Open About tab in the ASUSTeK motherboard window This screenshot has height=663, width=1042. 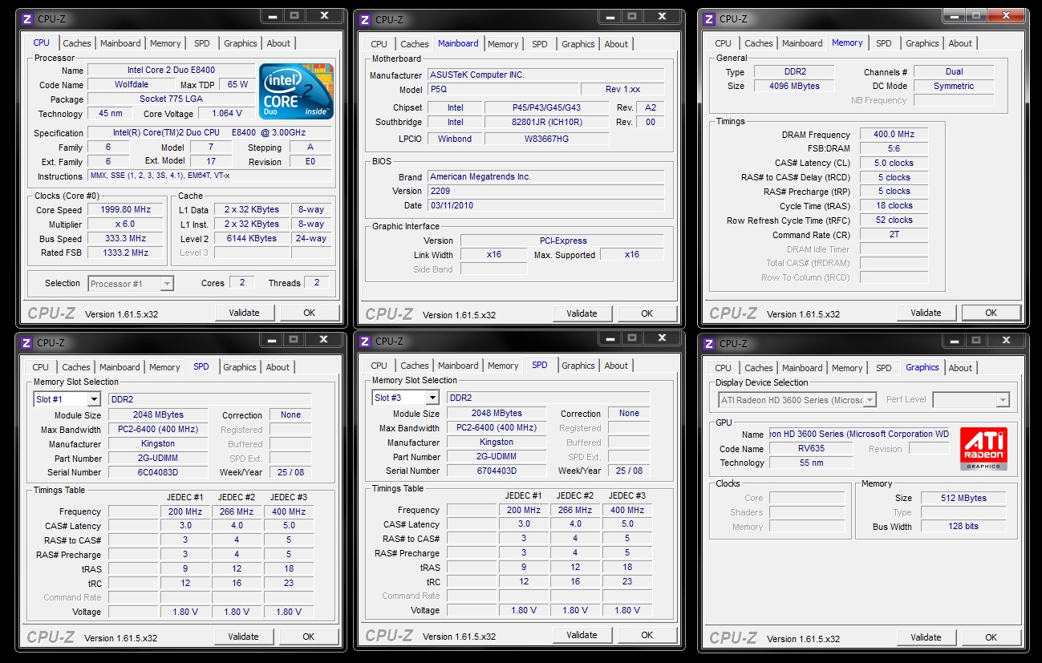tap(616, 44)
